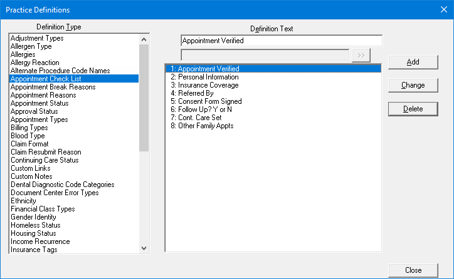Select Appointment Check List type
The image size is (454, 279).
click(x=74, y=79)
